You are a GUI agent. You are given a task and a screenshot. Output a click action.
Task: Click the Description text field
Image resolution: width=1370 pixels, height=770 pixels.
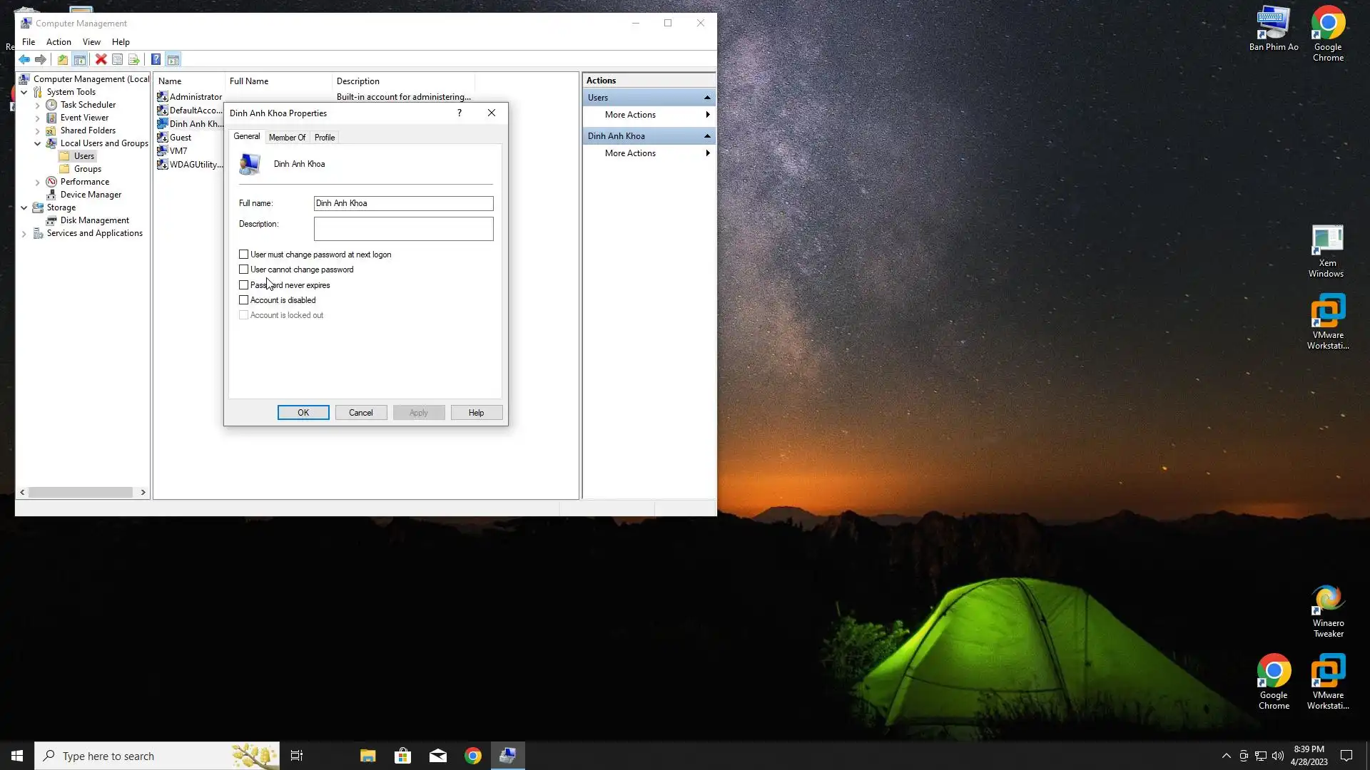click(403, 229)
